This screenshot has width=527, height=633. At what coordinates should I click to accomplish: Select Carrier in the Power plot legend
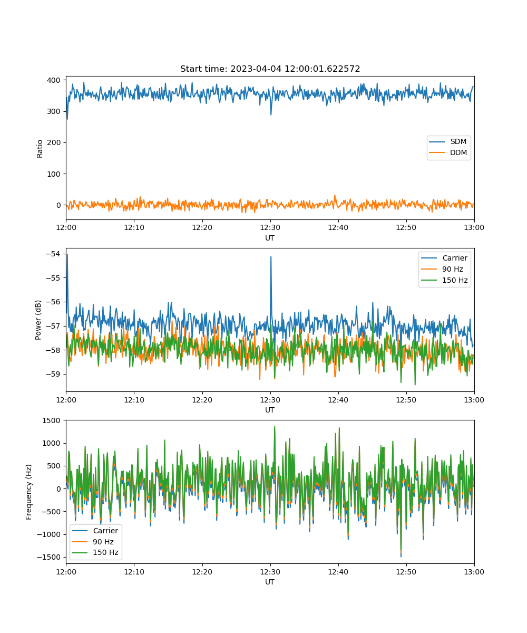455,258
